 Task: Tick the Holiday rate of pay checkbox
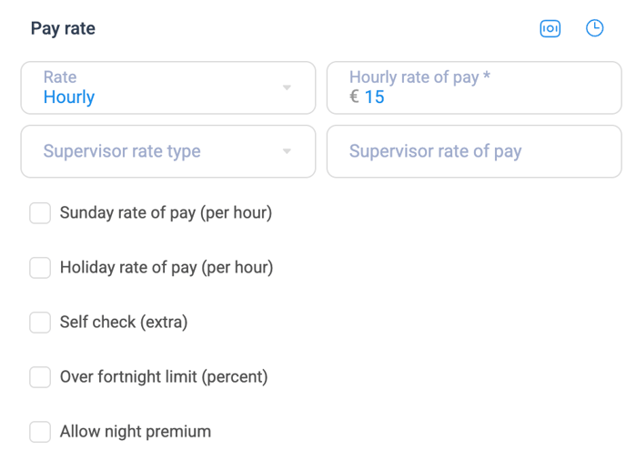pos(40,267)
